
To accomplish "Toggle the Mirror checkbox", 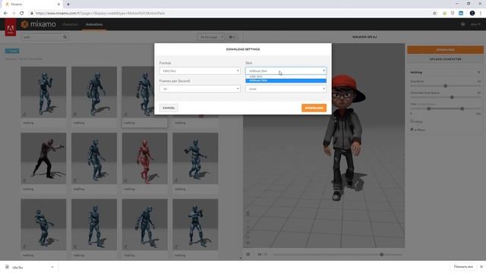I will pyautogui.click(x=412, y=121).
